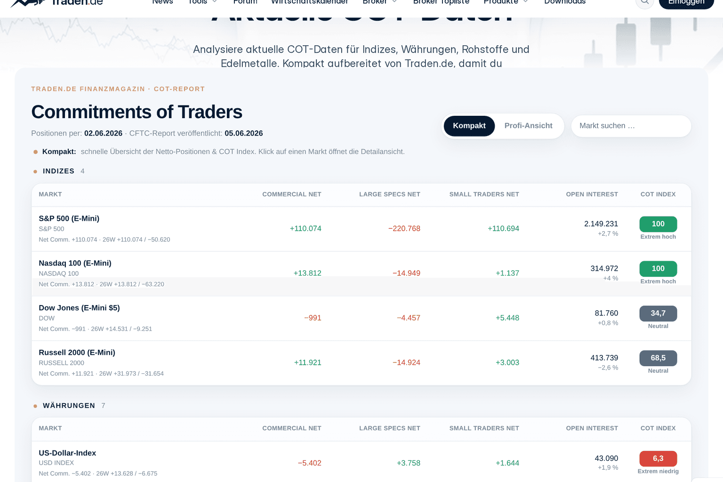Click US-Dollar-Index large specs +3.758
This screenshot has height=482, width=723.
409,463
